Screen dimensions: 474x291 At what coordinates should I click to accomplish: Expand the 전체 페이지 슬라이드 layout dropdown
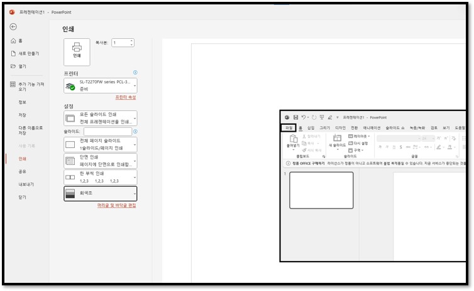click(x=101, y=144)
